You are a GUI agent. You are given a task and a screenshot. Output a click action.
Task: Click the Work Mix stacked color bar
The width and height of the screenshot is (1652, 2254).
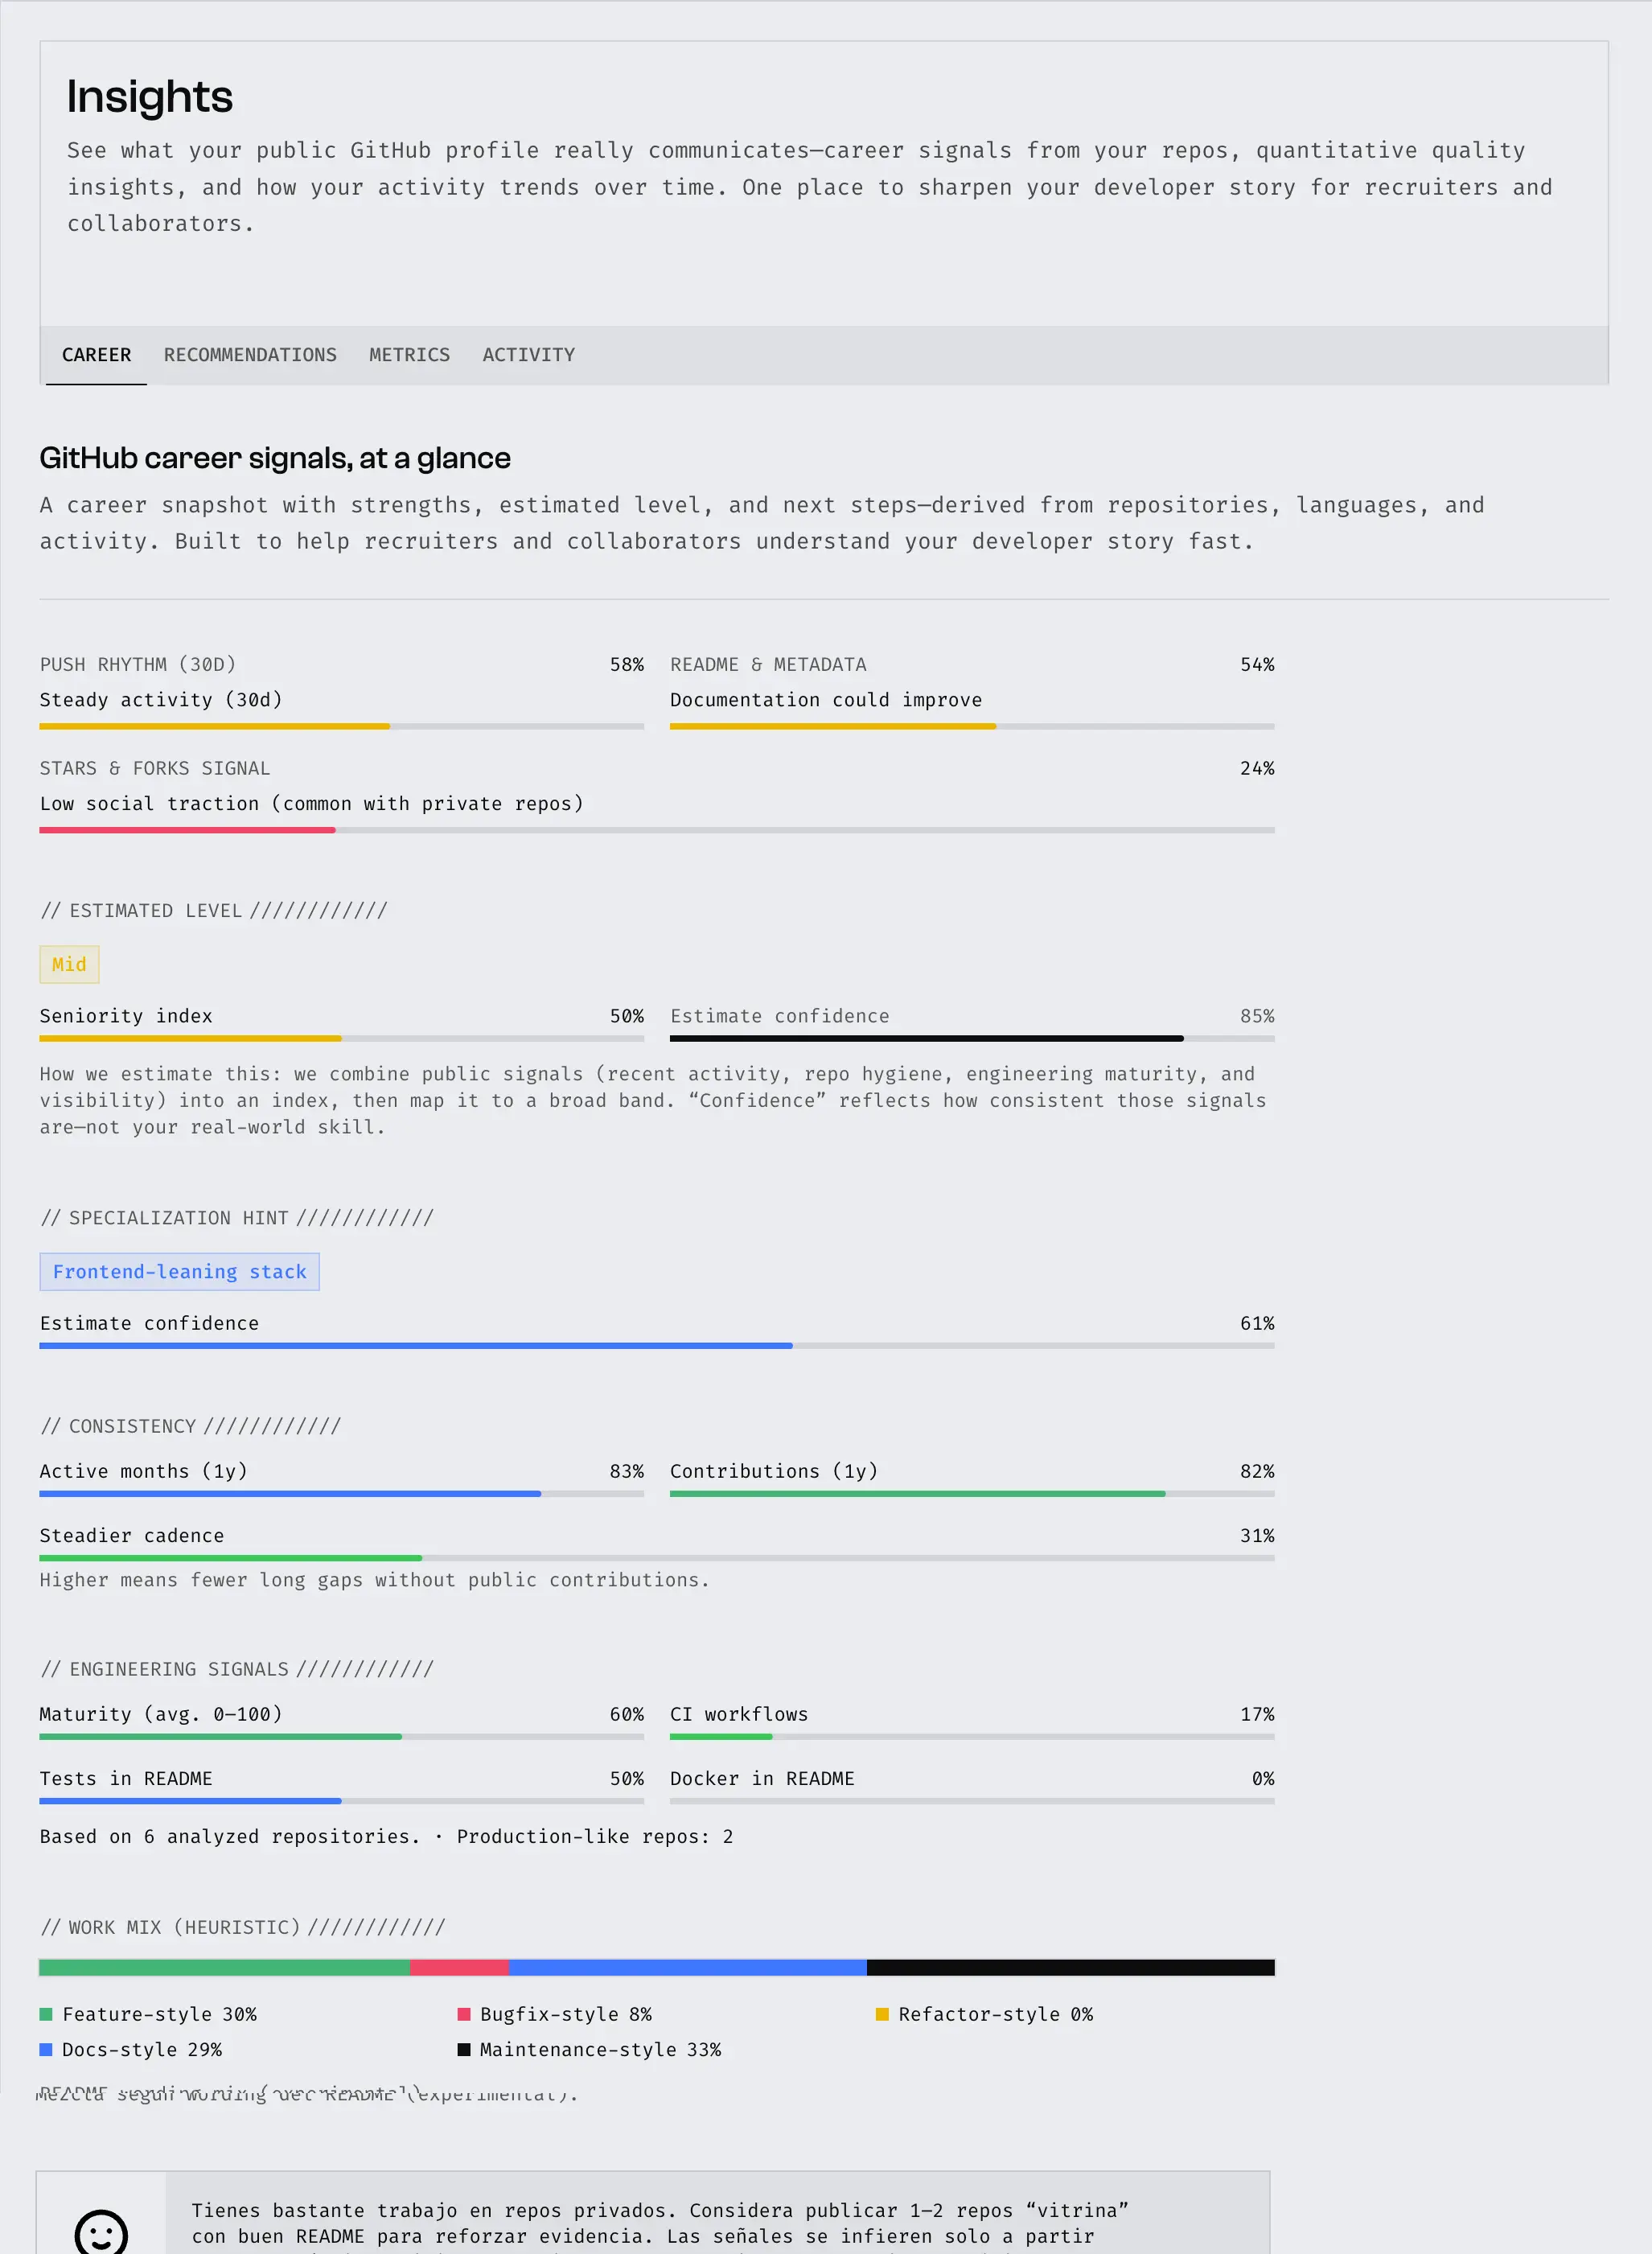click(656, 1966)
